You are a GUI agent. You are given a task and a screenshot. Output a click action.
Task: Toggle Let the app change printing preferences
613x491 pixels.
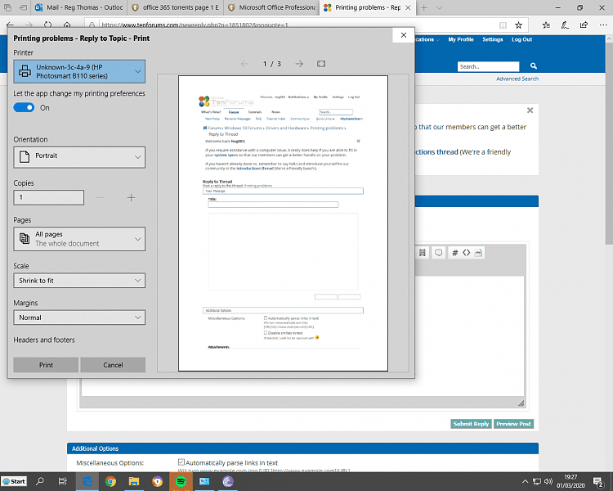[x=25, y=107]
